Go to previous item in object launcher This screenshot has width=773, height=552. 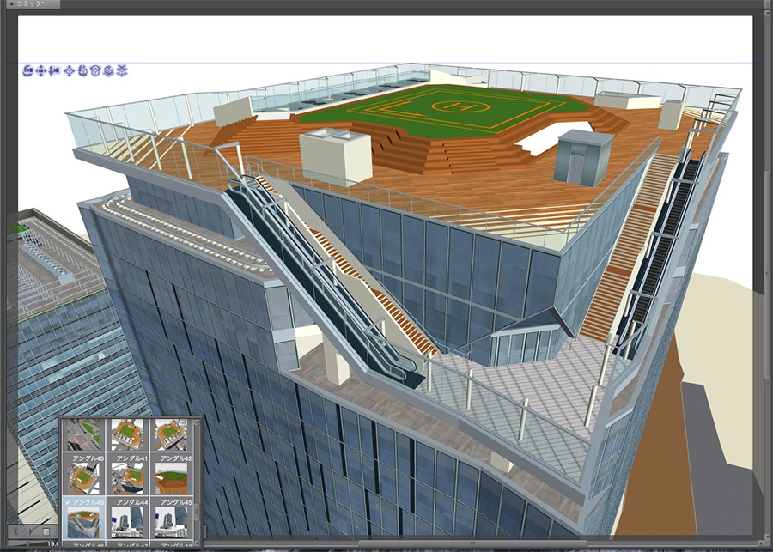click(16, 531)
